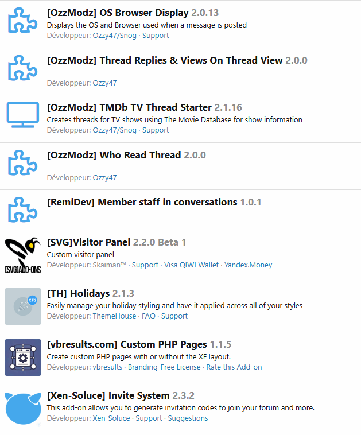
Task: Click the OS Browser Display puzzle icon
Action: pos(23,20)
